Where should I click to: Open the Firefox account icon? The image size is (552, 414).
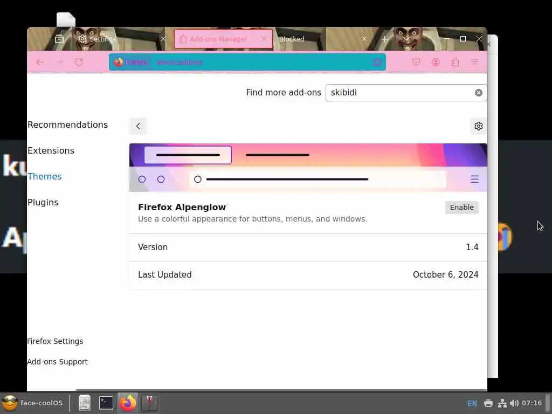pyautogui.click(x=436, y=63)
